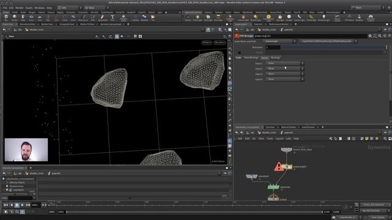Select the Box shelf tool
392x220 pixels.
point(6,18)
